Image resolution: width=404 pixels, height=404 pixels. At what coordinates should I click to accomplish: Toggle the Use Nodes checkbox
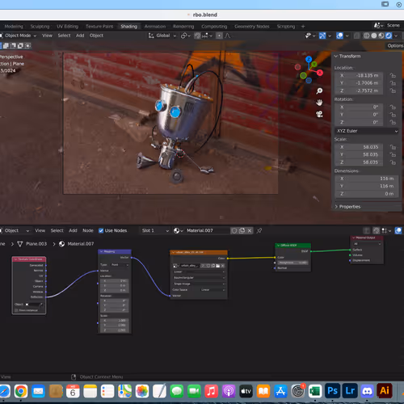(101, 230)
